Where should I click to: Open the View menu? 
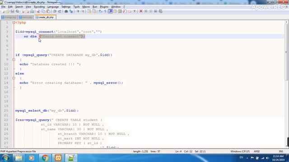point(28,7)
